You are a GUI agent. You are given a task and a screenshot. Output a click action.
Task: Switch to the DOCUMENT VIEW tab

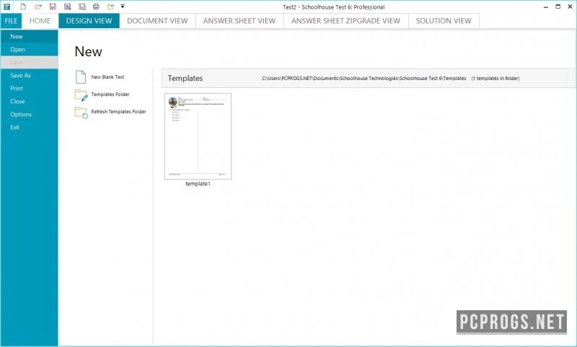tap(157, 21)
